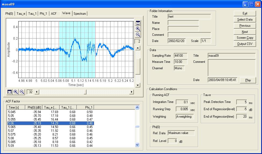
Task: Minimize the masa09 window
Action: pos(245,4)
